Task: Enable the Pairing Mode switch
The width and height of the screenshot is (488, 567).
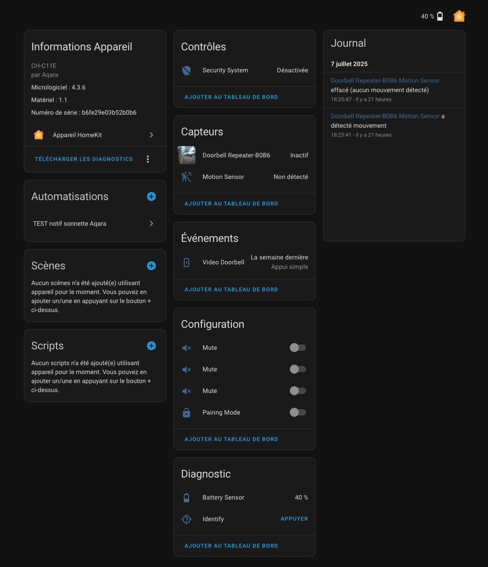Action: [x=298, y=412]
